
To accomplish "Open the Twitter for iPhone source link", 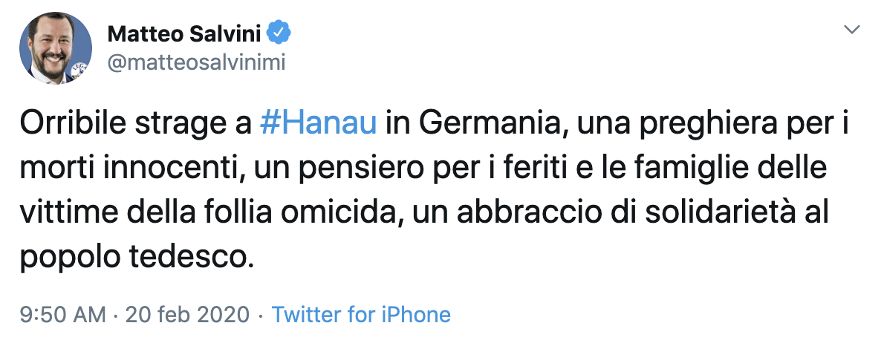I will 361,314.
